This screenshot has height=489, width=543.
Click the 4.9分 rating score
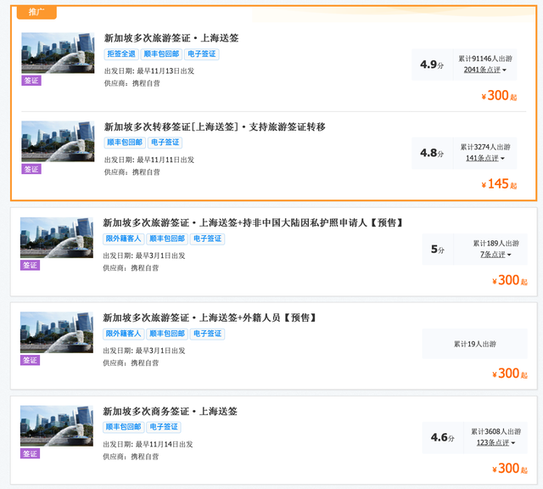click(x=432, y=65)
